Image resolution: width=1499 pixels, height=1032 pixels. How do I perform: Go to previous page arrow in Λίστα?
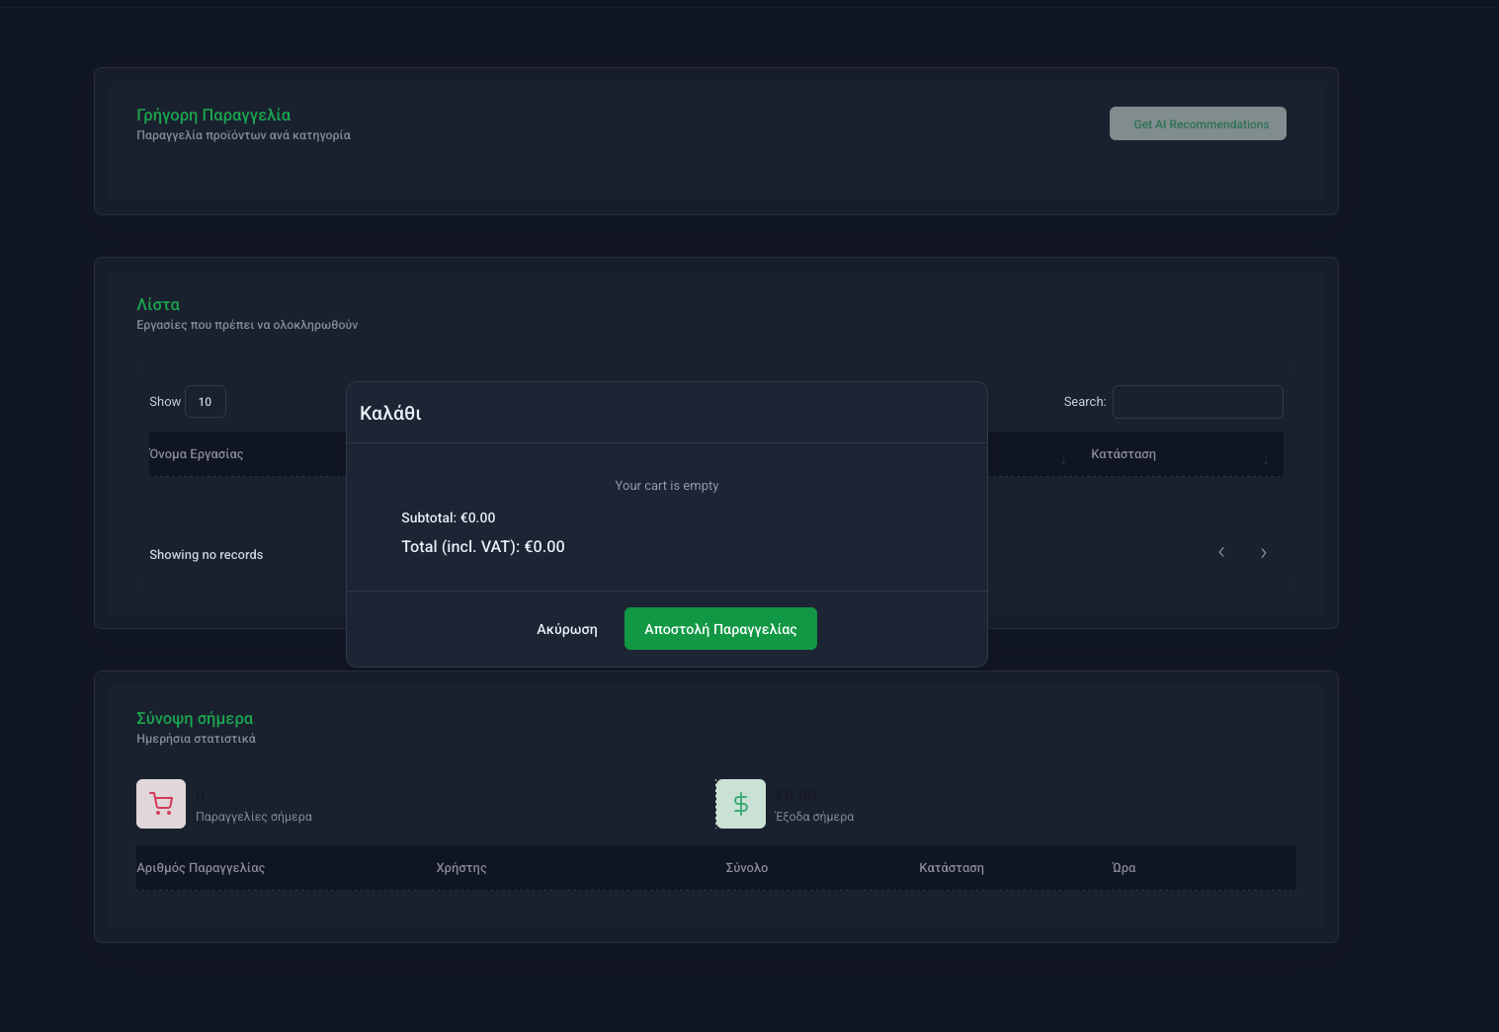point(1221,553)
